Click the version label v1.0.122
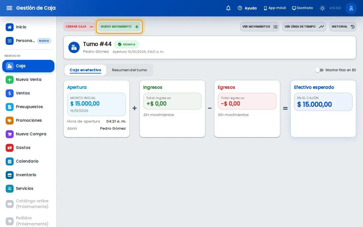The width and height of the screenshot is (363, 227). (335, 8)
